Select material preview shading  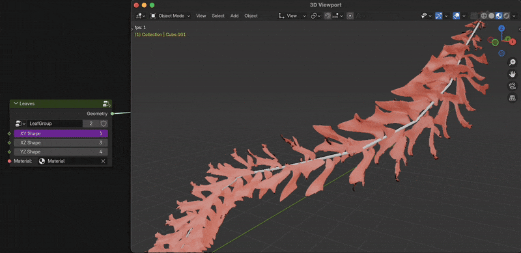coord(499,16)
